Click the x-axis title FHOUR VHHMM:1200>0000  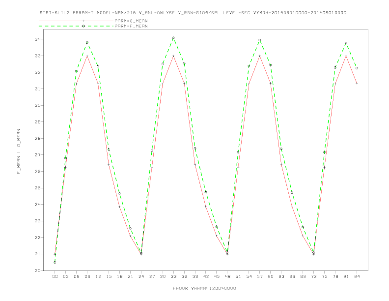(x=204, y=288)
